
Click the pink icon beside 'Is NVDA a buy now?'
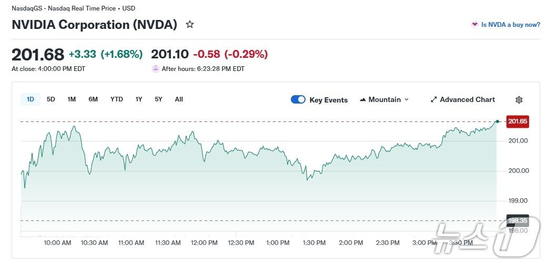pos(475,25)
